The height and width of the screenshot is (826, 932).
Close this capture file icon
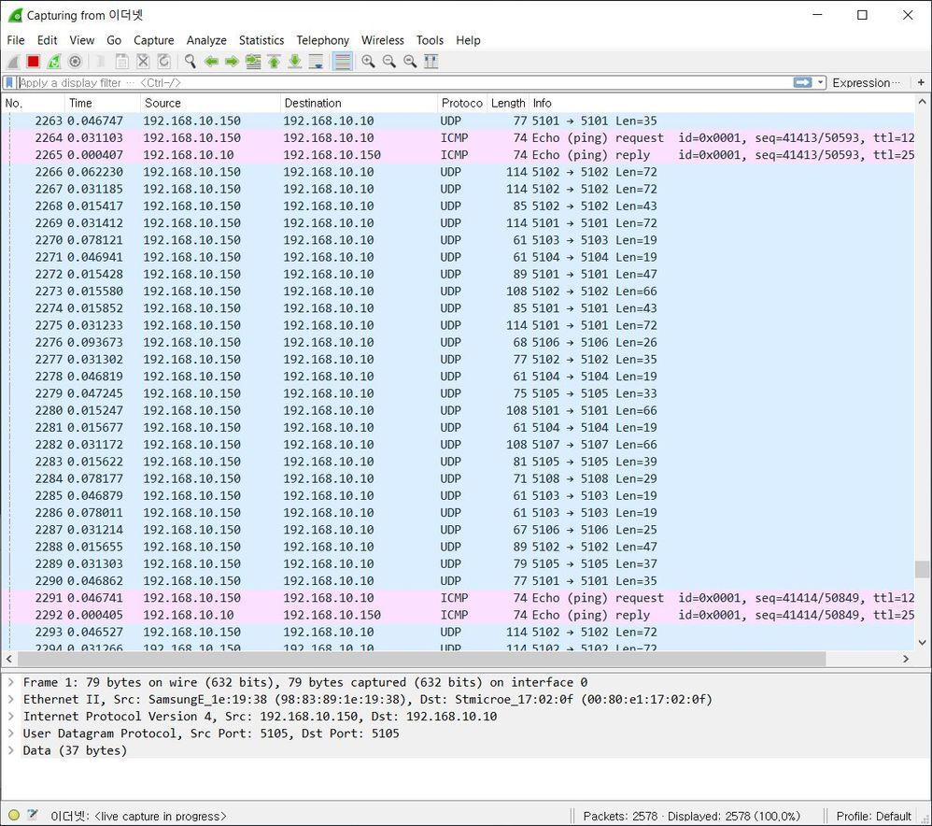(143, 62)
